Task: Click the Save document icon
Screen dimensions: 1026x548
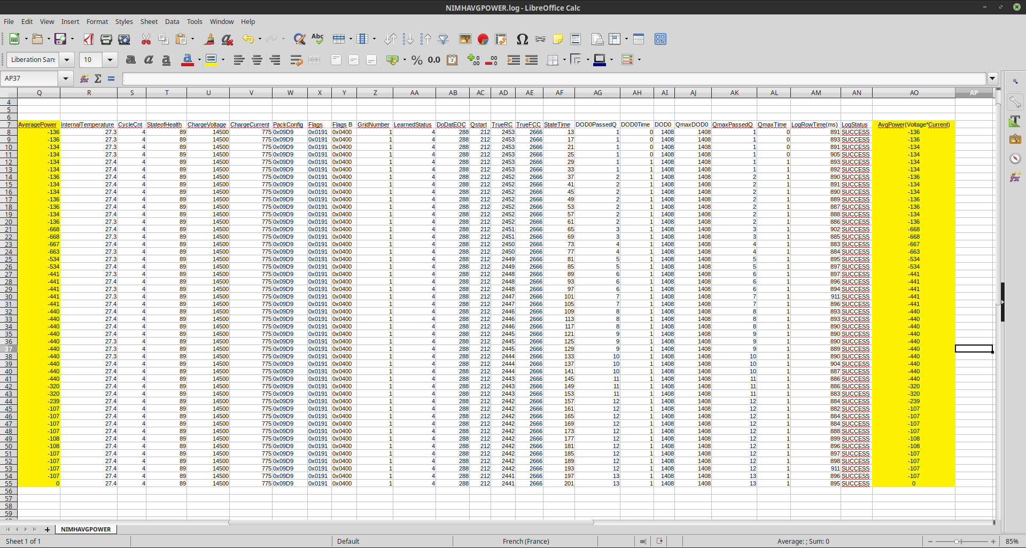Action: [60, 39]
